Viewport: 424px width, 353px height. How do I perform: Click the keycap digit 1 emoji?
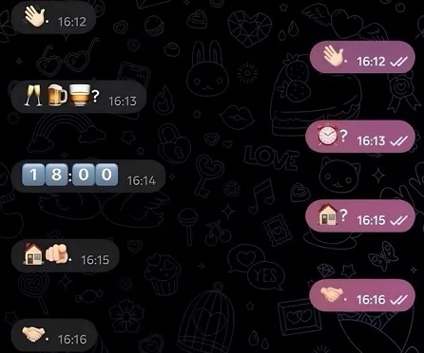(33, 175)
